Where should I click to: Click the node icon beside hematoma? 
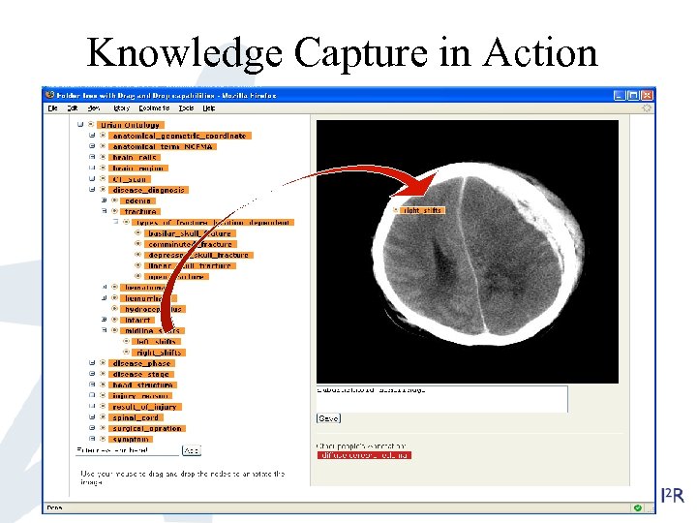tap(114, 287)
